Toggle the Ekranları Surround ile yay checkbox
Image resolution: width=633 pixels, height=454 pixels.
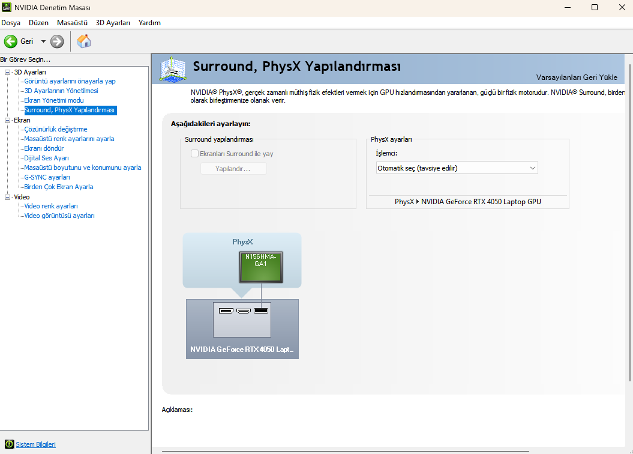point(194,154)
